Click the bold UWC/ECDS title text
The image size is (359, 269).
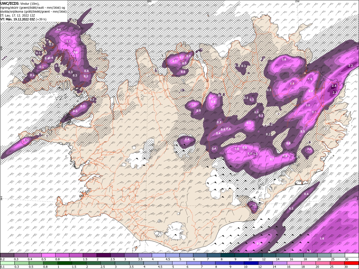point(10,3)
